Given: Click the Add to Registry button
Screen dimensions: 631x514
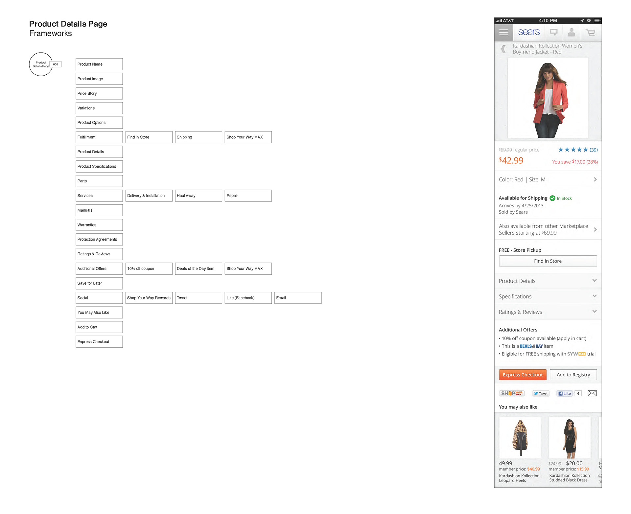Looking at the screenshot, I should pos(573,375).
